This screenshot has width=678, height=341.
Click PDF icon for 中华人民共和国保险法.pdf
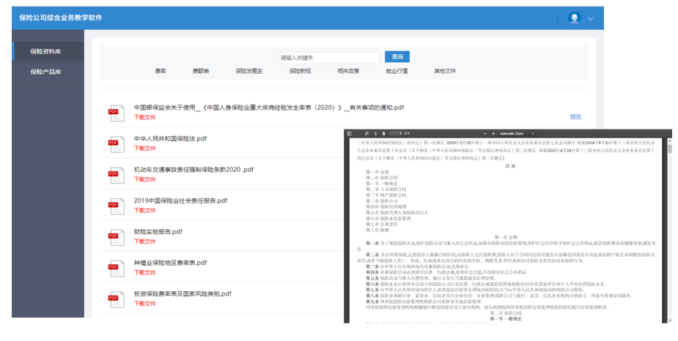(116, 143)
